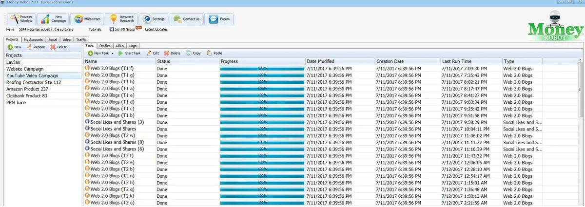The height and width of the screenshot is (207, 585).
Task: Click the icon of Social Likes and Shares (6)
Action: click(x=88, y=149)
